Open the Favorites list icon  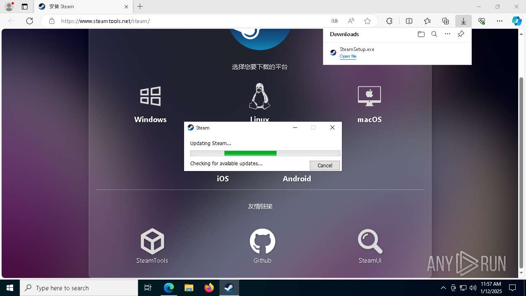427,21
